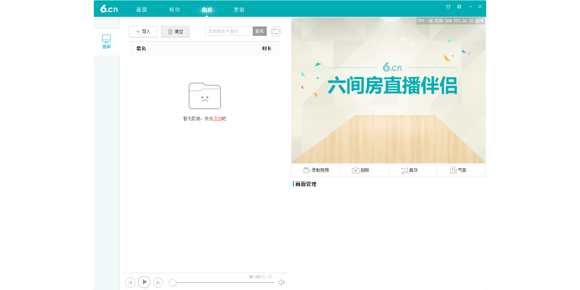Viewport: 580px width, 290px height.
Task: Open the settings gear icon
Action: pyautogui.click(x=459, y=6)
